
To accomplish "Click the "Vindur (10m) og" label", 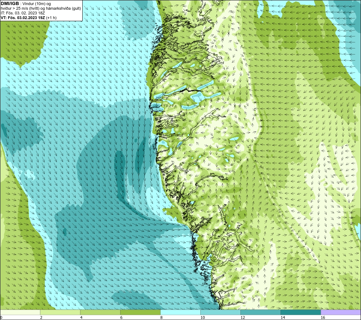I will (36, 4).
